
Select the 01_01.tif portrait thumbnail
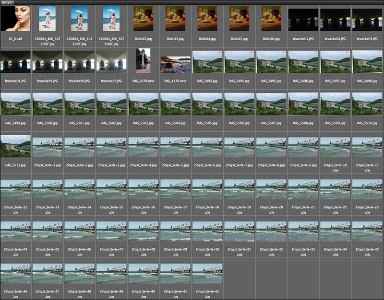[x=15, y=19]
